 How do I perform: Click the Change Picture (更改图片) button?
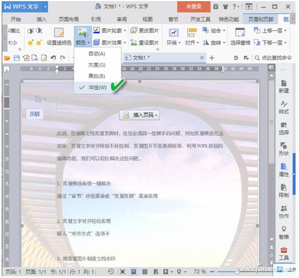(x=144, y=30)
